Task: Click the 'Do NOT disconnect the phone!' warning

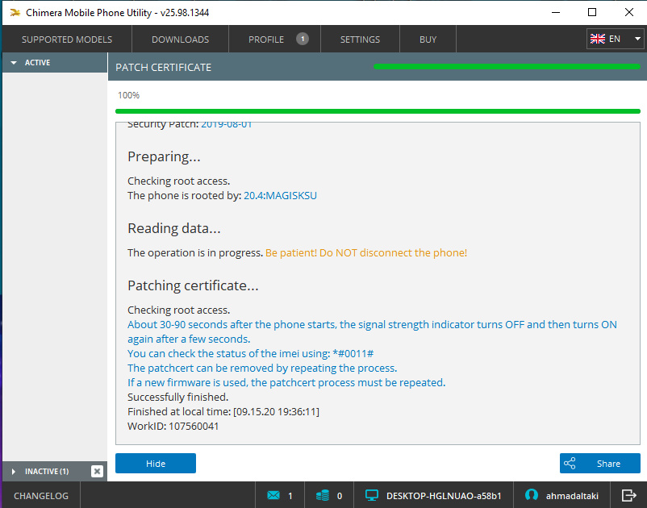Action: 393,252
